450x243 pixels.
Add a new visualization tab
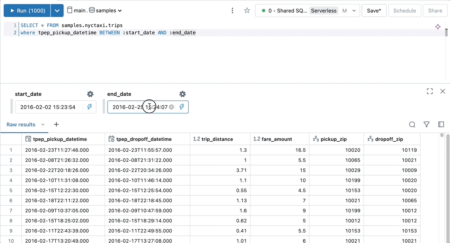click(56, 124)
